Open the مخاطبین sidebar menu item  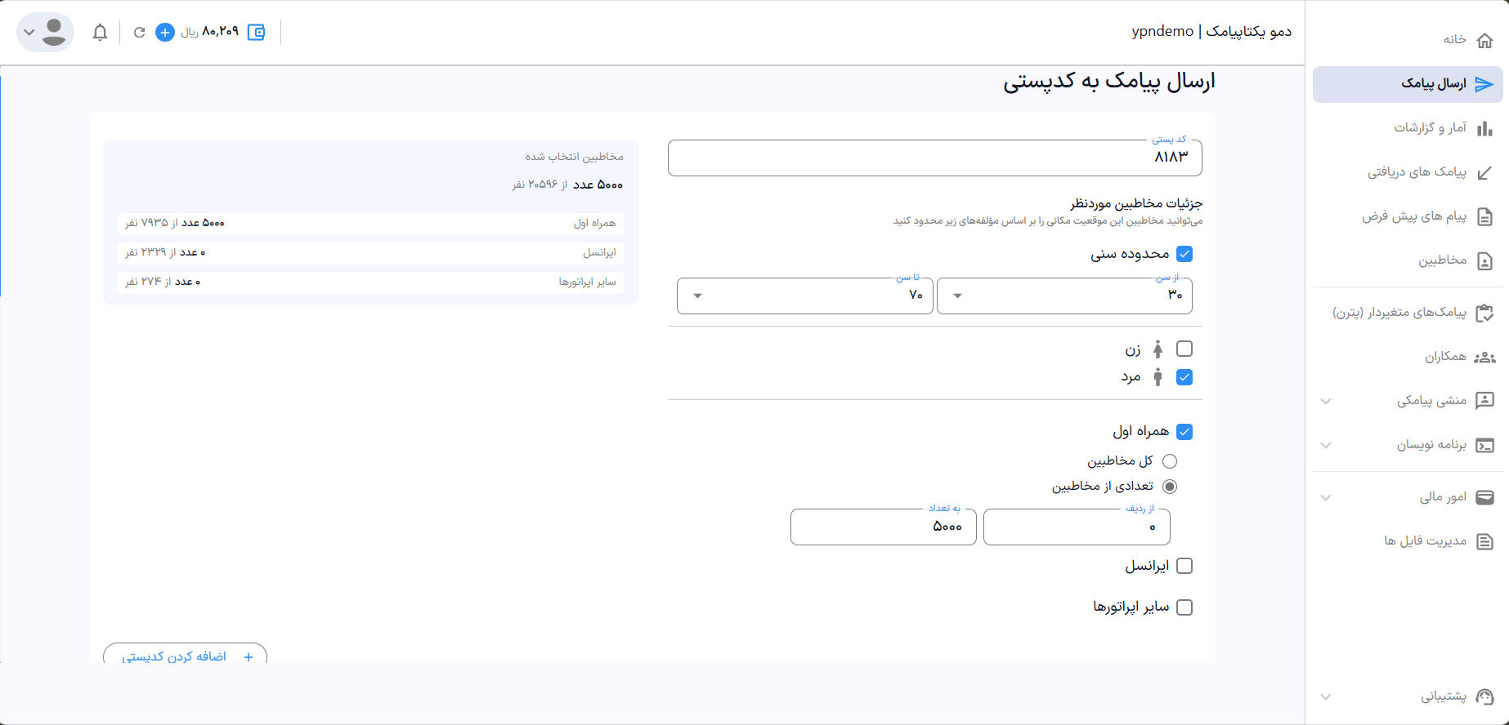click(x=1442, y=260)
